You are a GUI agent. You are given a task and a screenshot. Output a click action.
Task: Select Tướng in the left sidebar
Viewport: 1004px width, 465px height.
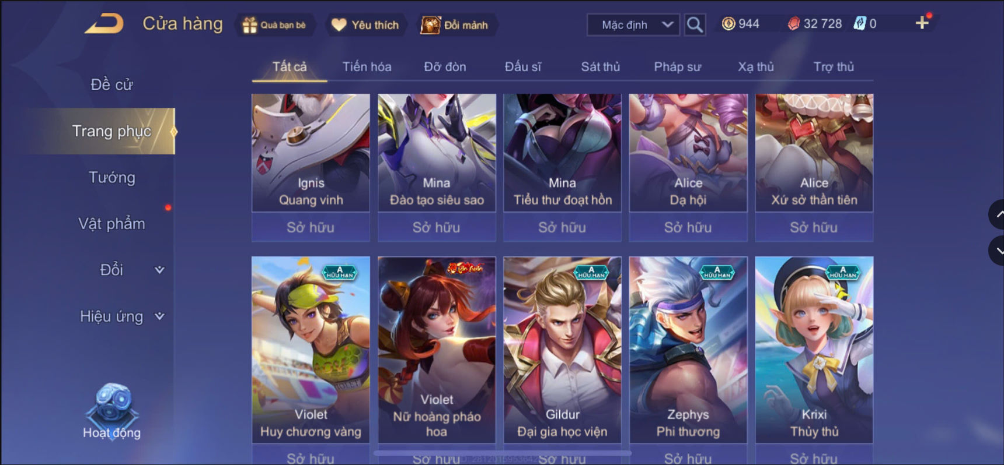[111, 177]
